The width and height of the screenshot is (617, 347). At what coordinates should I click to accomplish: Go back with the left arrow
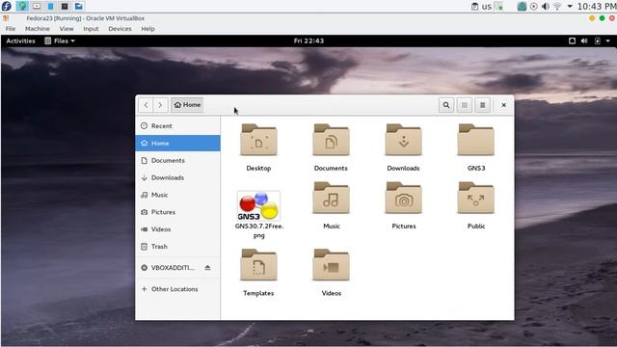tap(146, 105)
